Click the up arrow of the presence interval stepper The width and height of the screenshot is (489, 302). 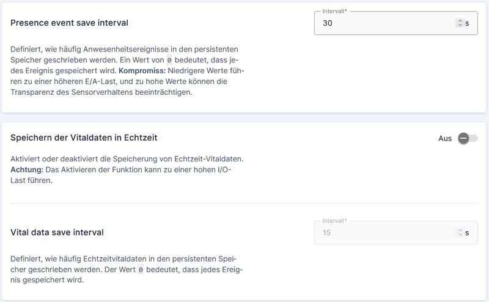pos(460,21)
